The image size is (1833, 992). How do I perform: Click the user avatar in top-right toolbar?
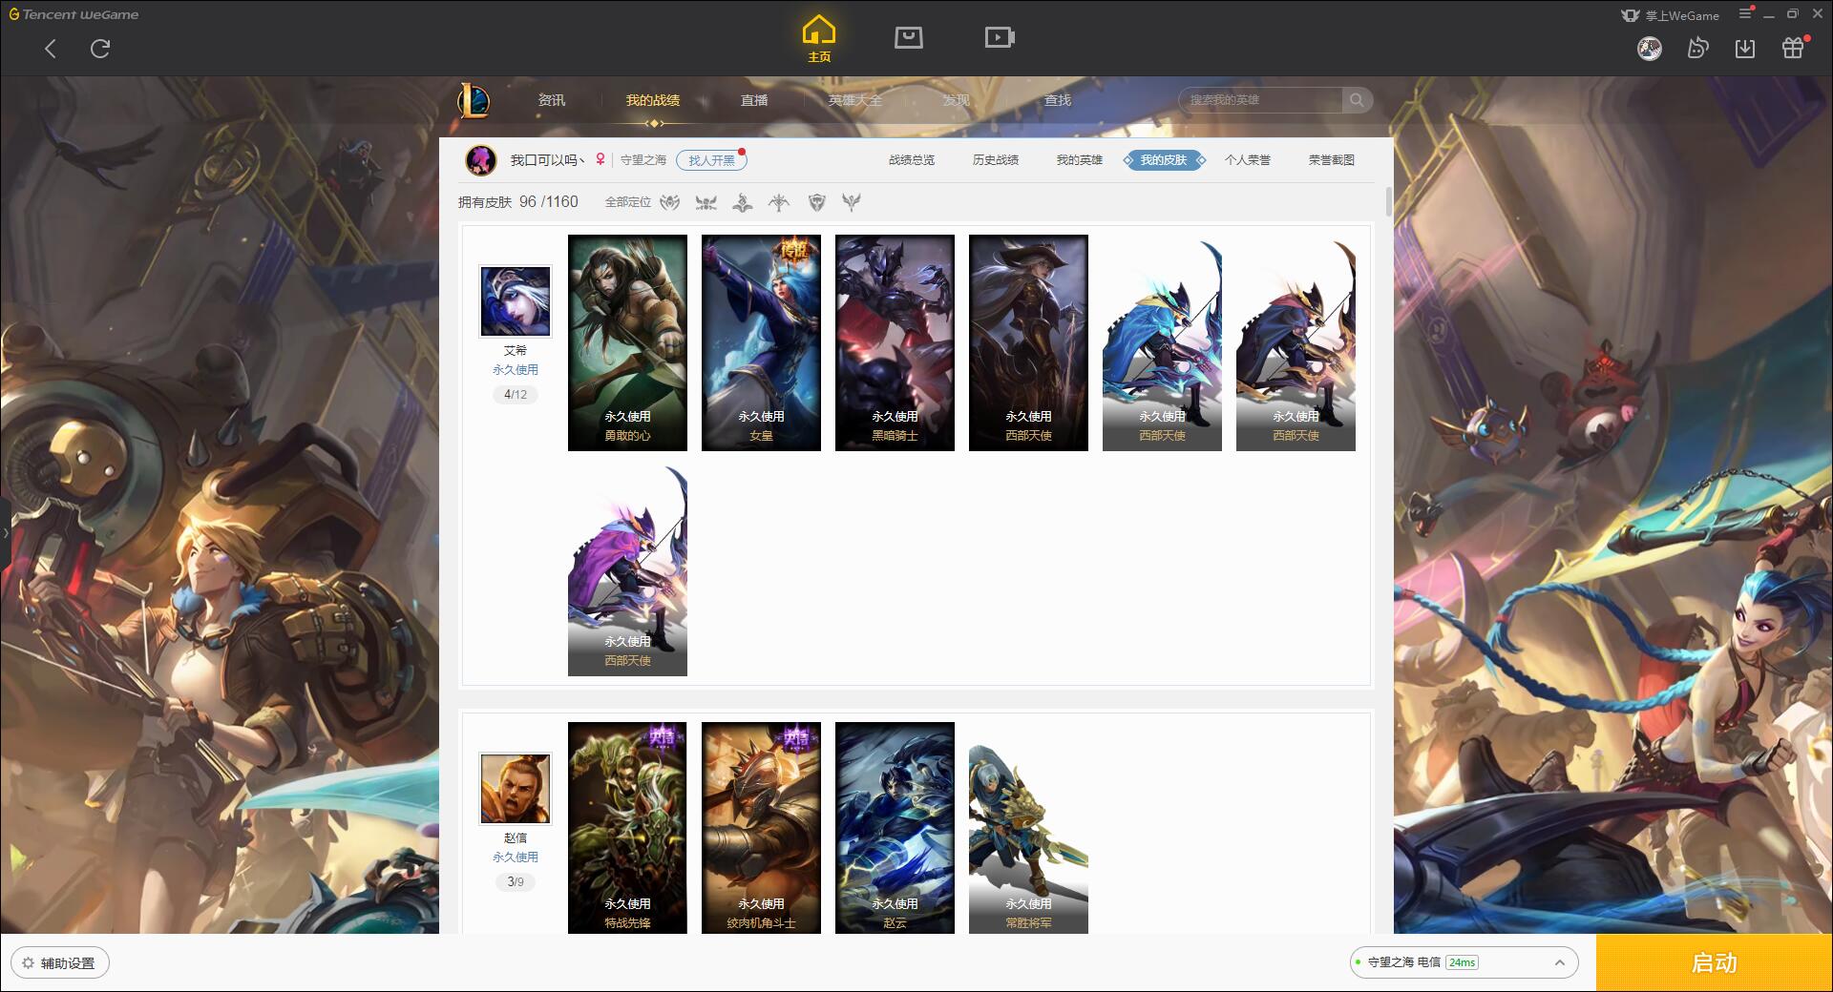click(1649, 48)
